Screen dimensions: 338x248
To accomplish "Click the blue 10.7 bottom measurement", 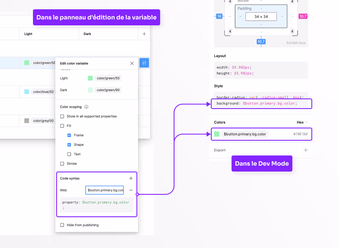I will click(261, 41).
